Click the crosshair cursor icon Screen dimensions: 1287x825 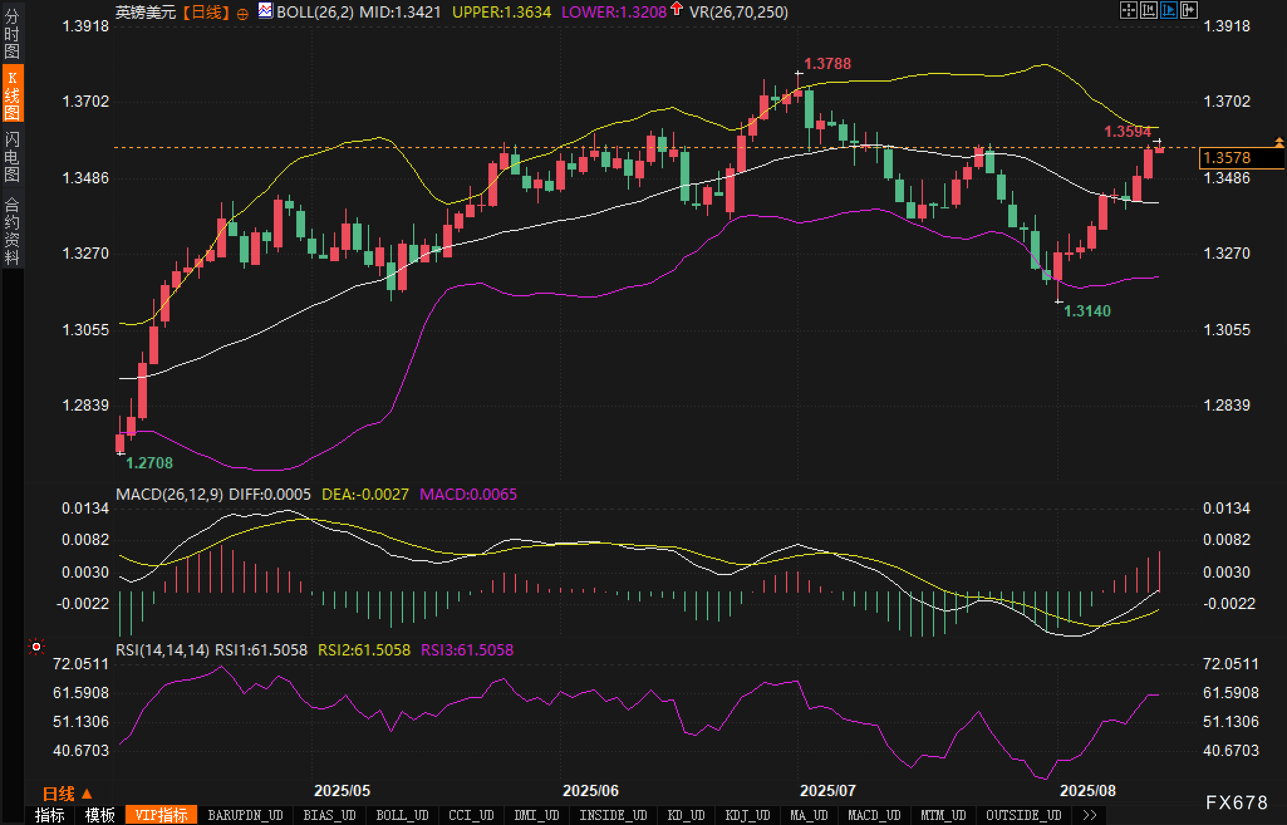pyautogui.click(x=1128, y=10)
